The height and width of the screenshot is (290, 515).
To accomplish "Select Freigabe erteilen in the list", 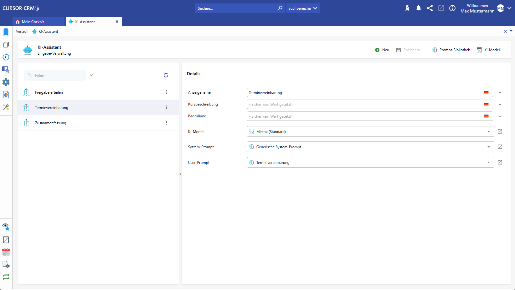I will (x=49, y=92).
